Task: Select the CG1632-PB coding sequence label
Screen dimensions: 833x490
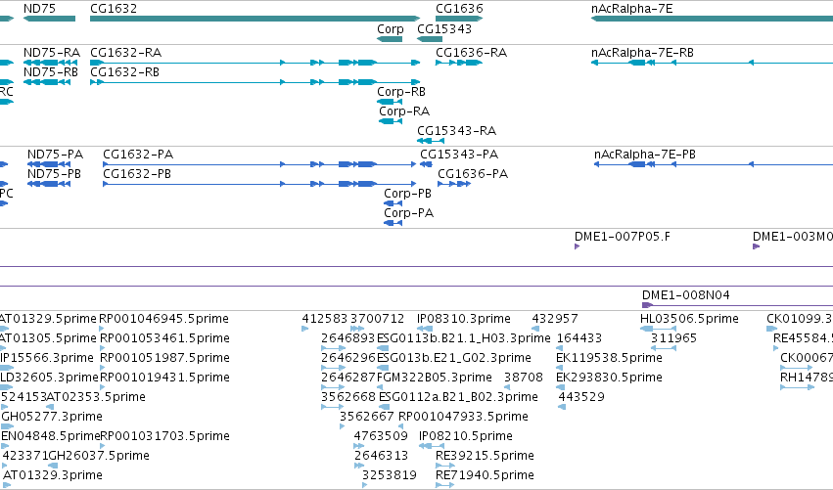Action: [137, 174]
